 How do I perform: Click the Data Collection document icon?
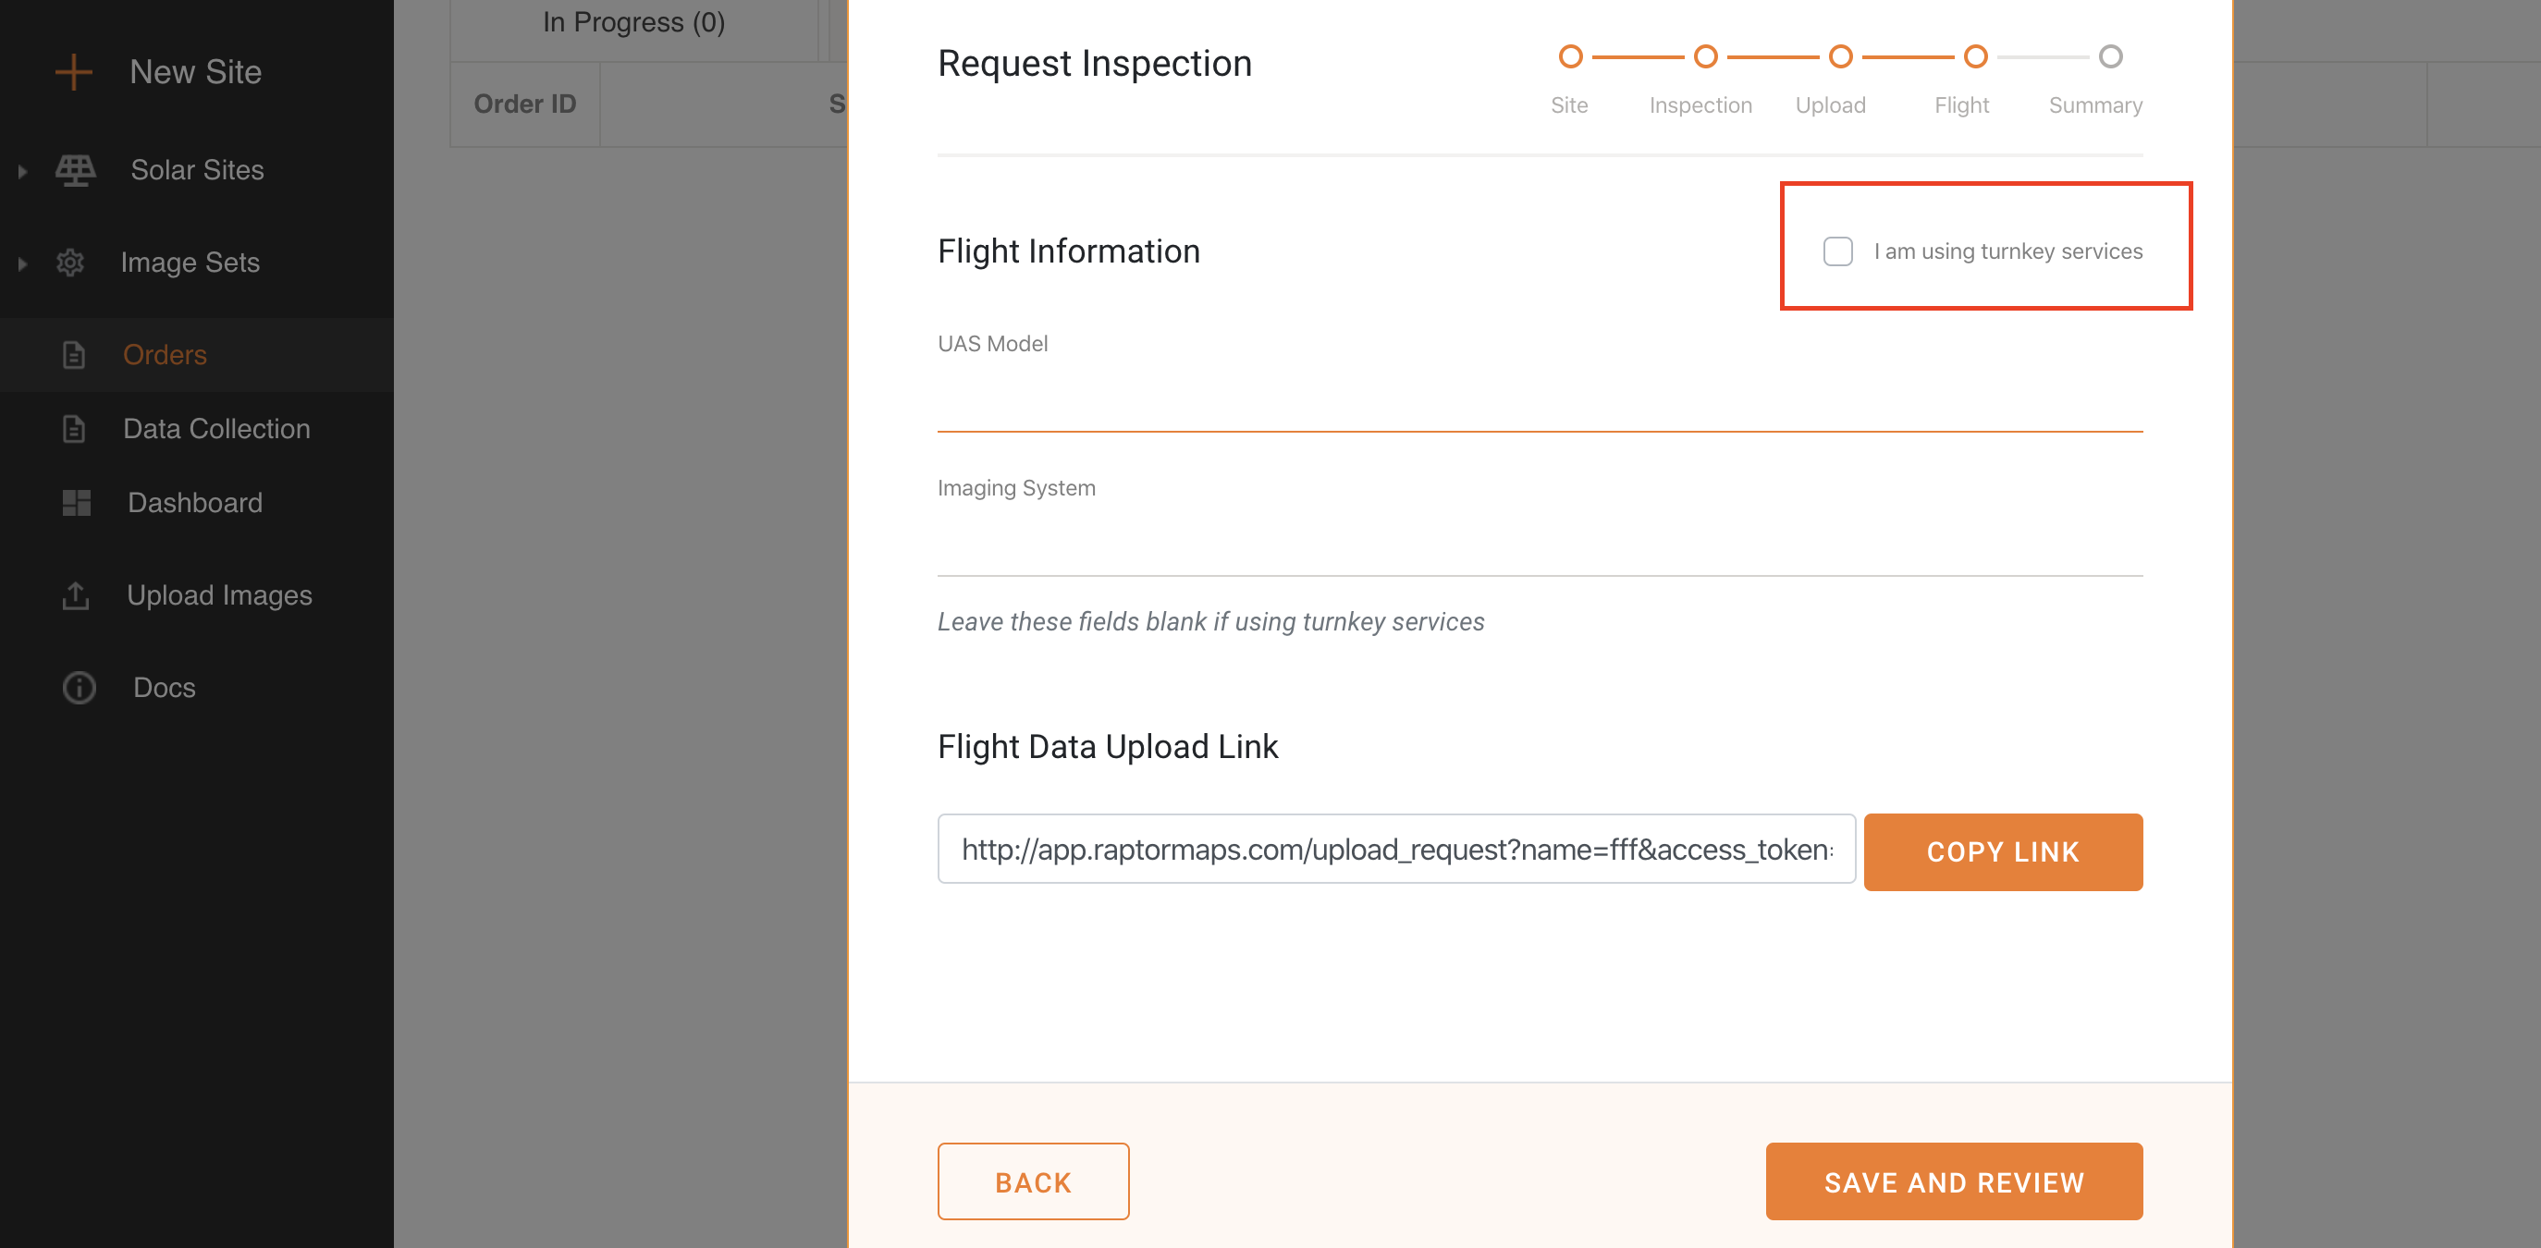74,429
